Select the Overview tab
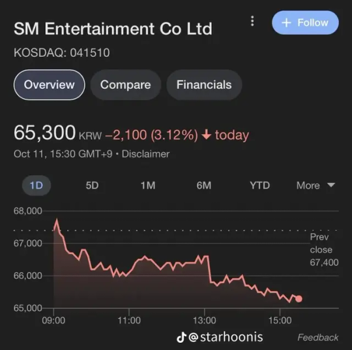The width and height of the screenshot is (352, 350). click(x=50, y=85)
